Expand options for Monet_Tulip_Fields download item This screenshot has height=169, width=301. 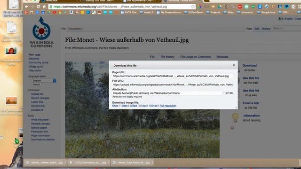click(x=152, y=162)
